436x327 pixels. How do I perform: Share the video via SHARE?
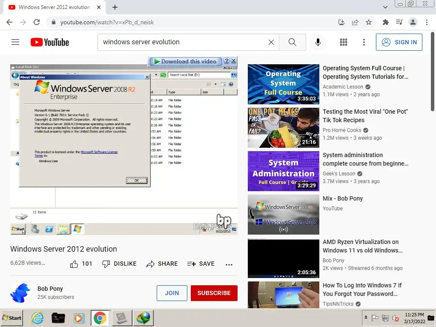(x=162, y=264)
